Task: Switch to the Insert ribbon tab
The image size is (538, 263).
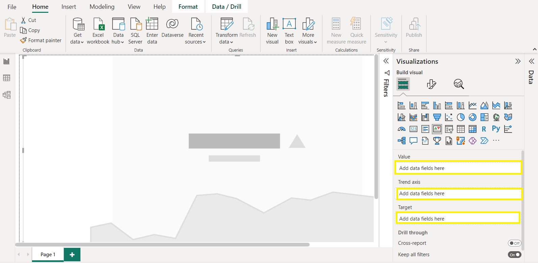Action: (x=69, y=7)
